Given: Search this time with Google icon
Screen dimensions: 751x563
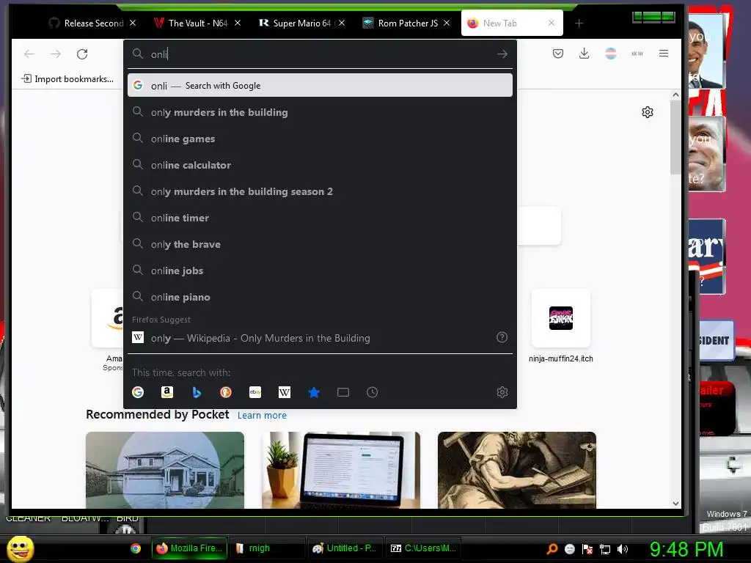Looking at the screenshot, I should click(138, 393).
